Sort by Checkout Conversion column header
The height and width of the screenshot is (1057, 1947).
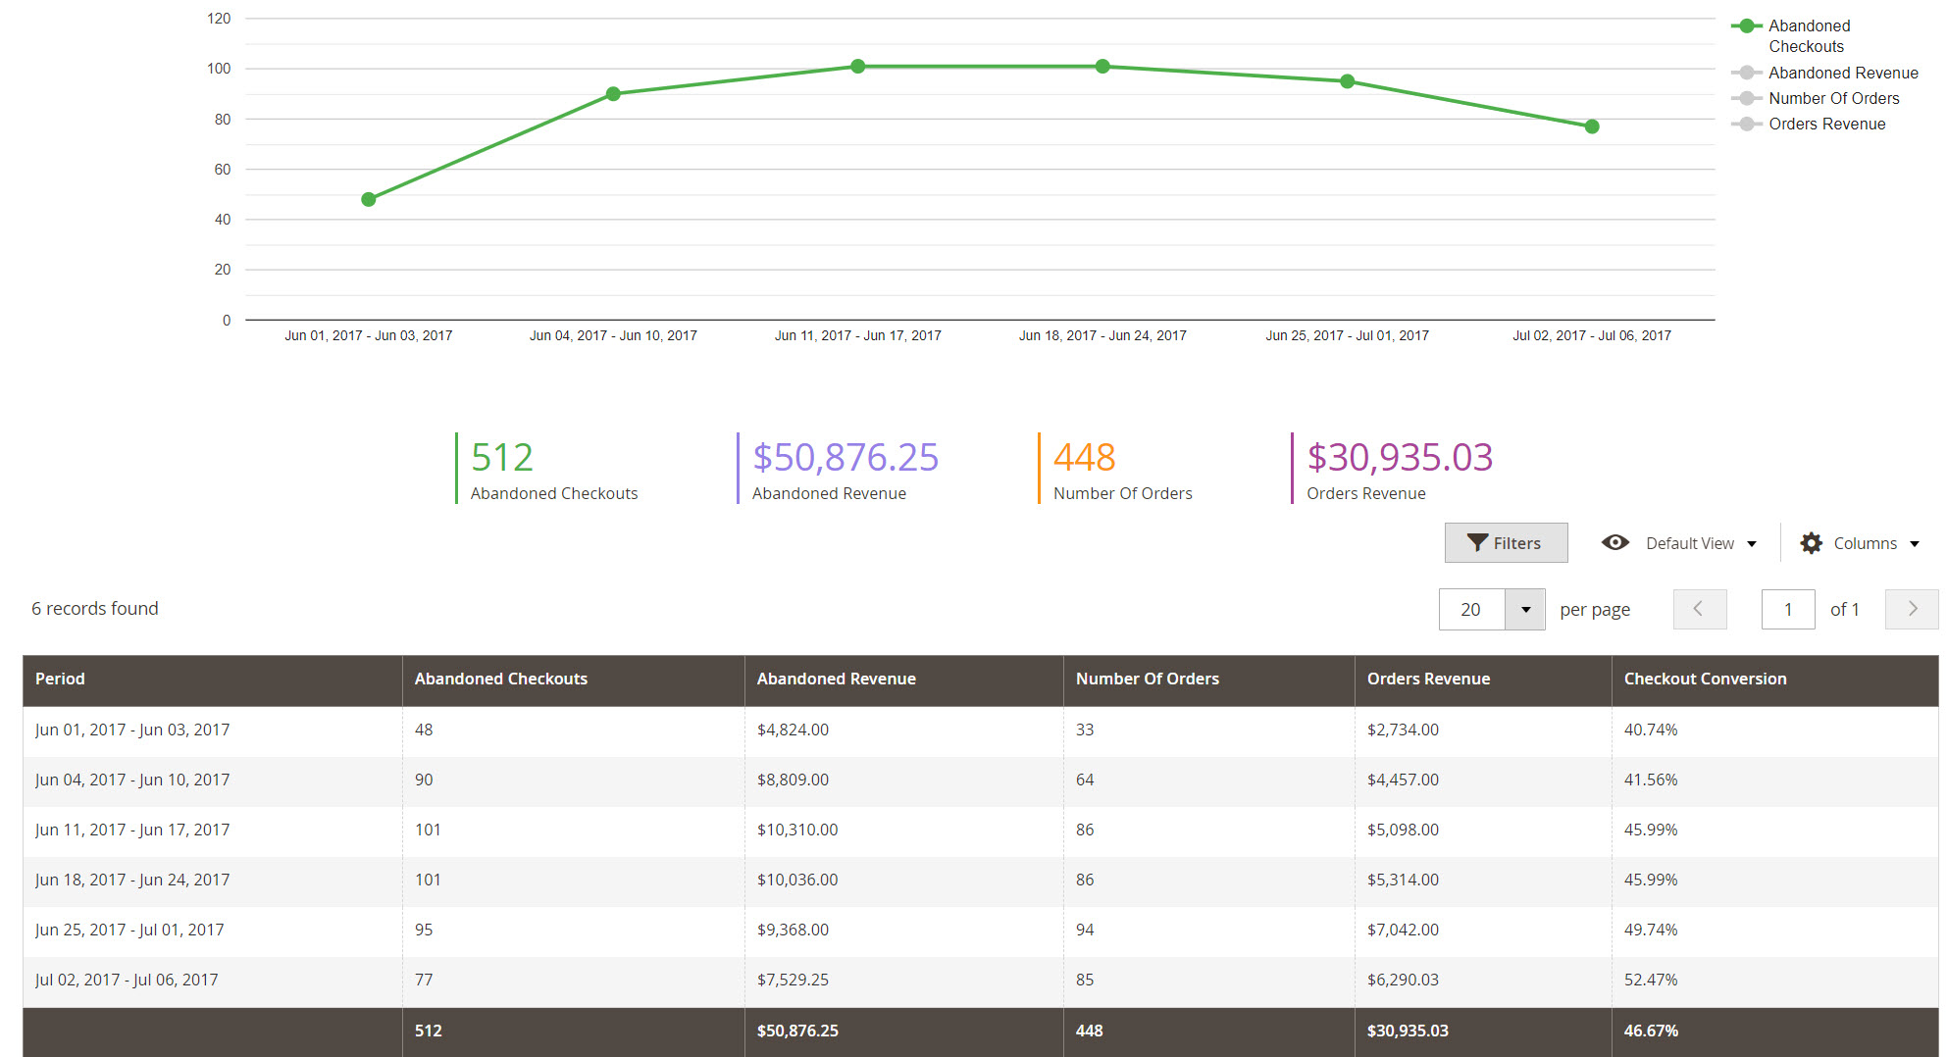click(1705, 679)
